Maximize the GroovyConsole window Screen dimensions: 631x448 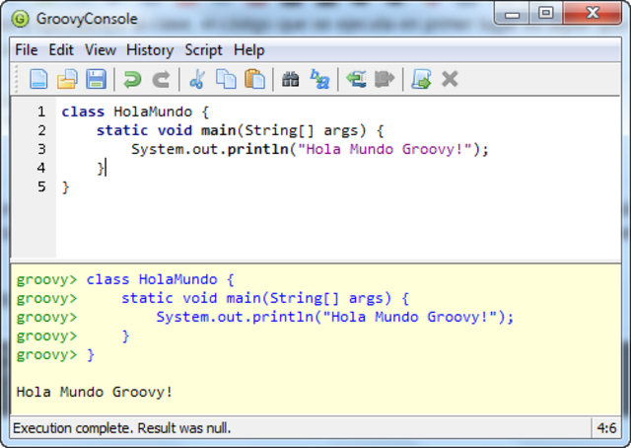coord(545,13)
